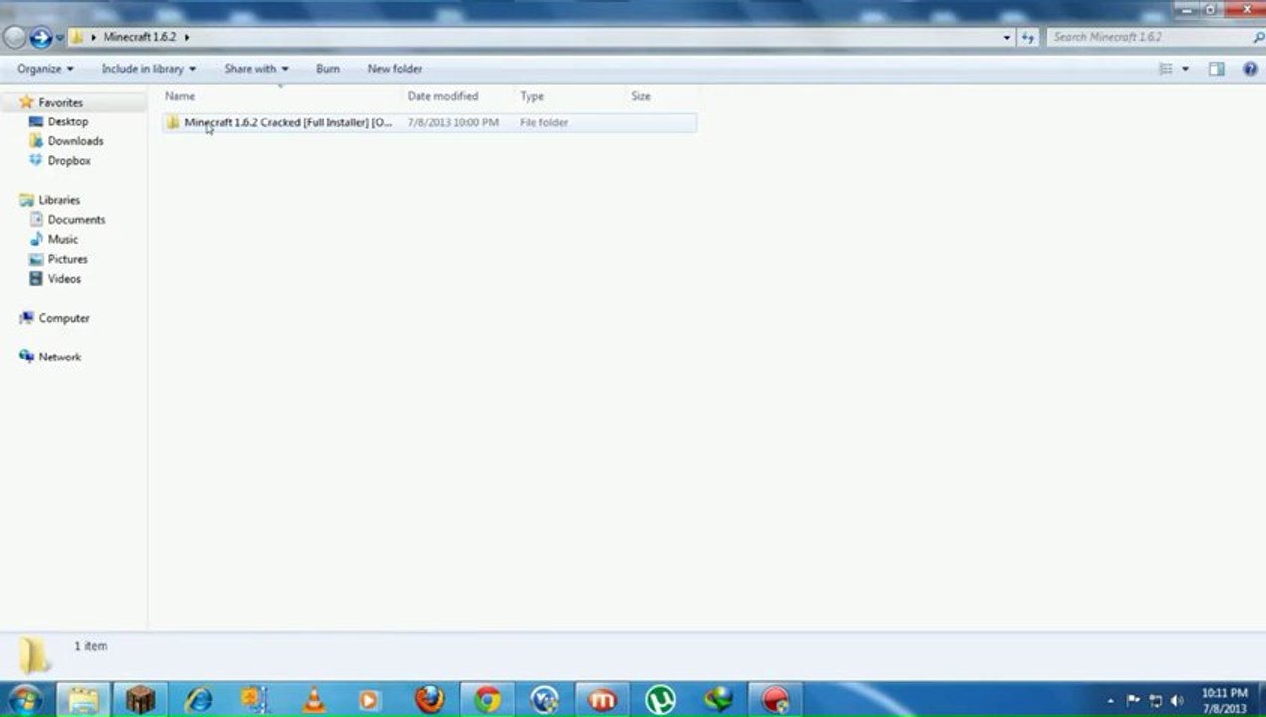The height and width of the screenshot is (717, 1266).
Task: Open Explorer help question mark
Action: (x=1250, y=69)
